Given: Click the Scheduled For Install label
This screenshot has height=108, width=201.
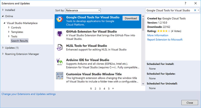Looking at the screenshot, I should (160, 64).
